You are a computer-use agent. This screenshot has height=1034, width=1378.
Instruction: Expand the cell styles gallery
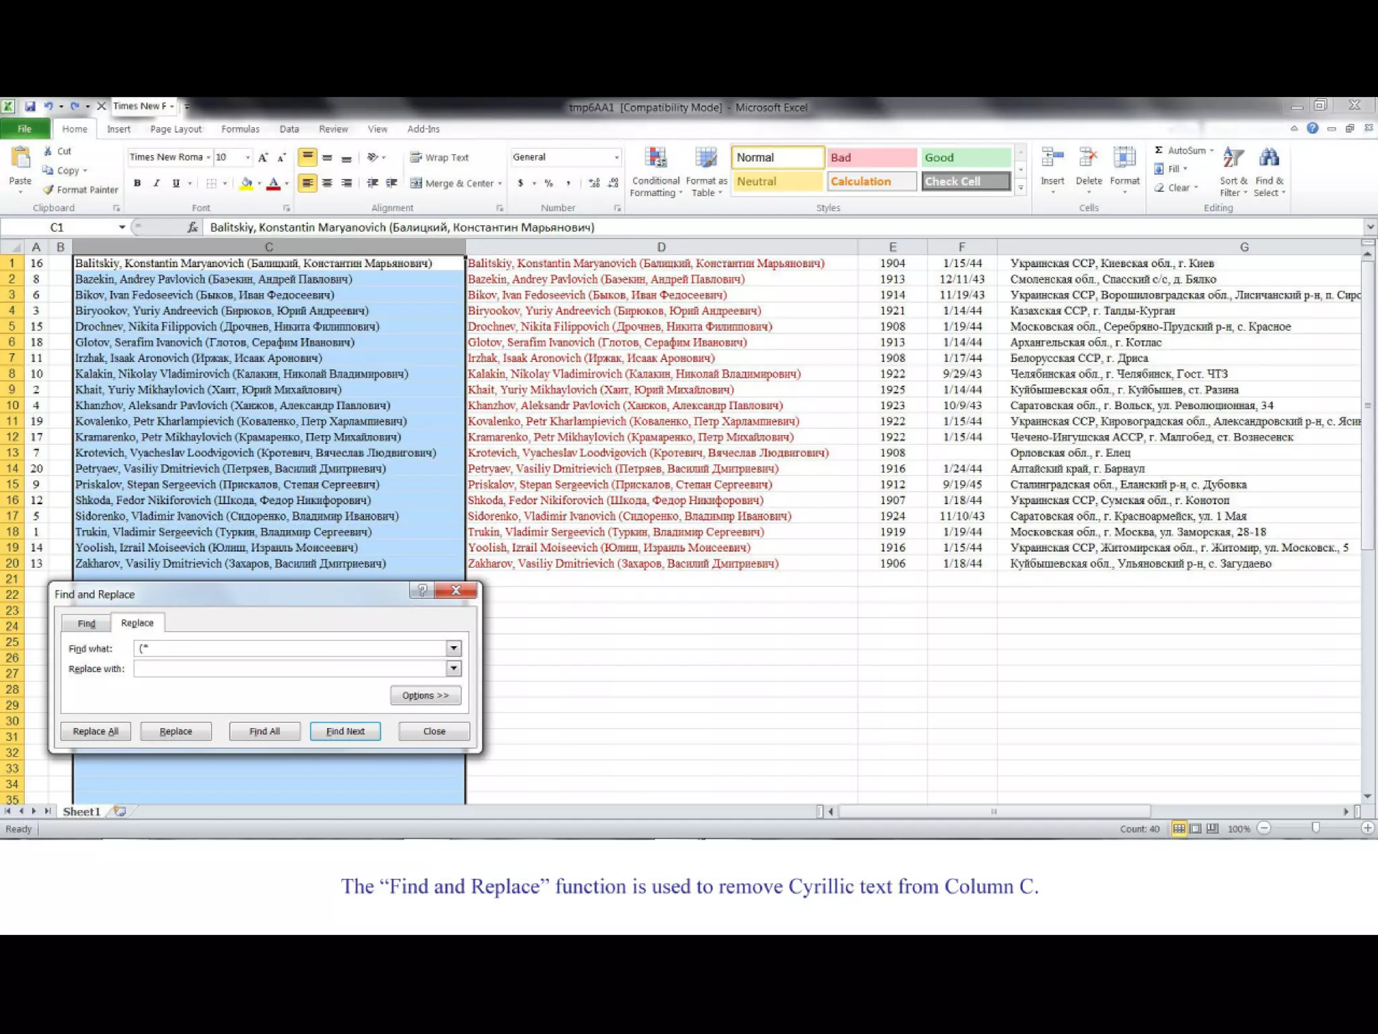[x=1021, y=188]
